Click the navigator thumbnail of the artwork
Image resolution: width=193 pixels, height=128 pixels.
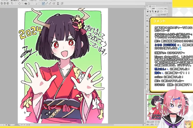[155, 106]
